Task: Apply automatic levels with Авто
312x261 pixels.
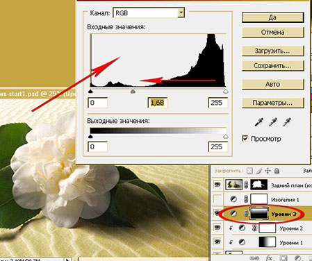Action: [272, 84]
